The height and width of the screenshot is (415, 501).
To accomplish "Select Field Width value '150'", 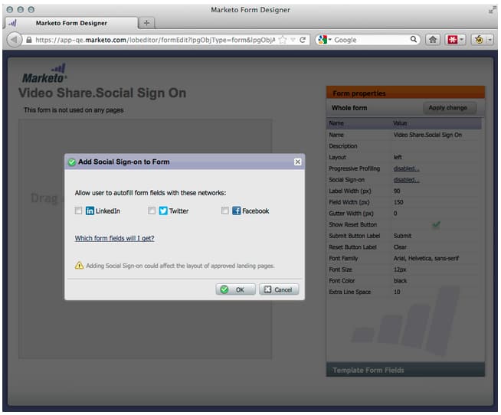I will tap(398, 202).
